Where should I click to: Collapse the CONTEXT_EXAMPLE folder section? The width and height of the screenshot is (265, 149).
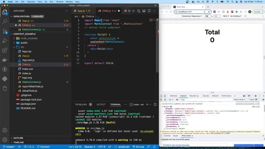[12, 34]
